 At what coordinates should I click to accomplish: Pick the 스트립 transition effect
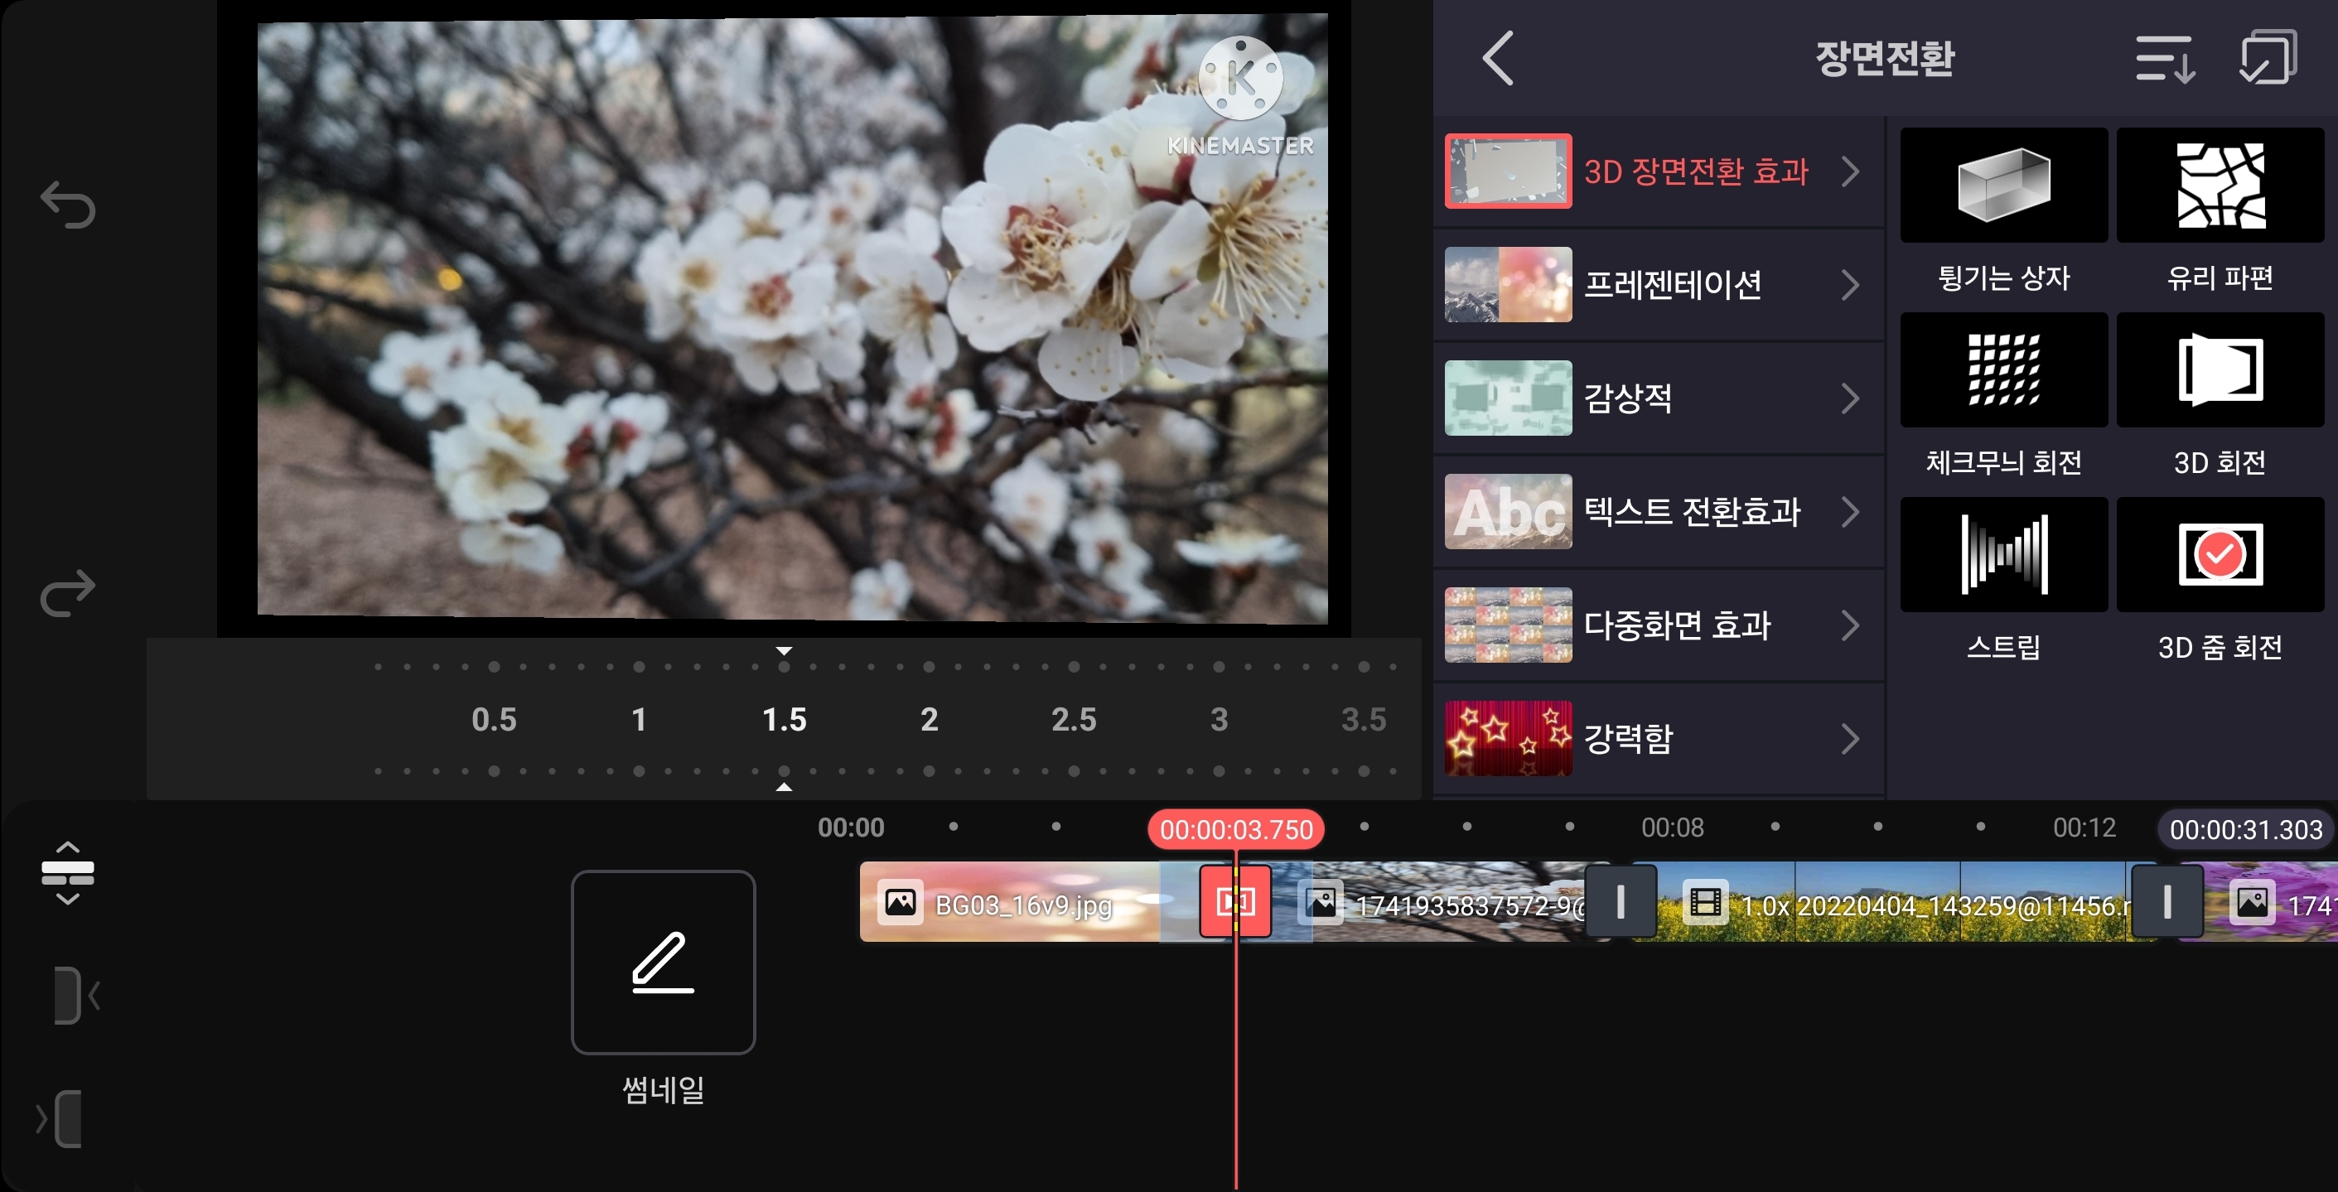tap(2003, 554)
